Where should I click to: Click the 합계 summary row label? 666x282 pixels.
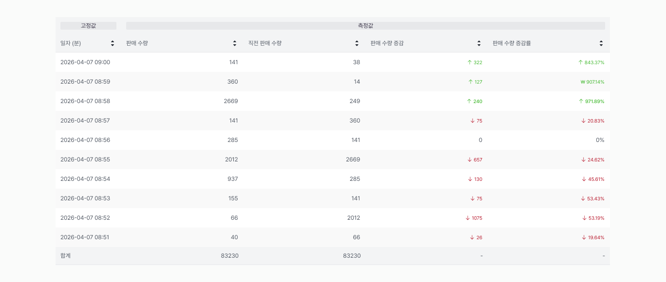click(65, 255)
